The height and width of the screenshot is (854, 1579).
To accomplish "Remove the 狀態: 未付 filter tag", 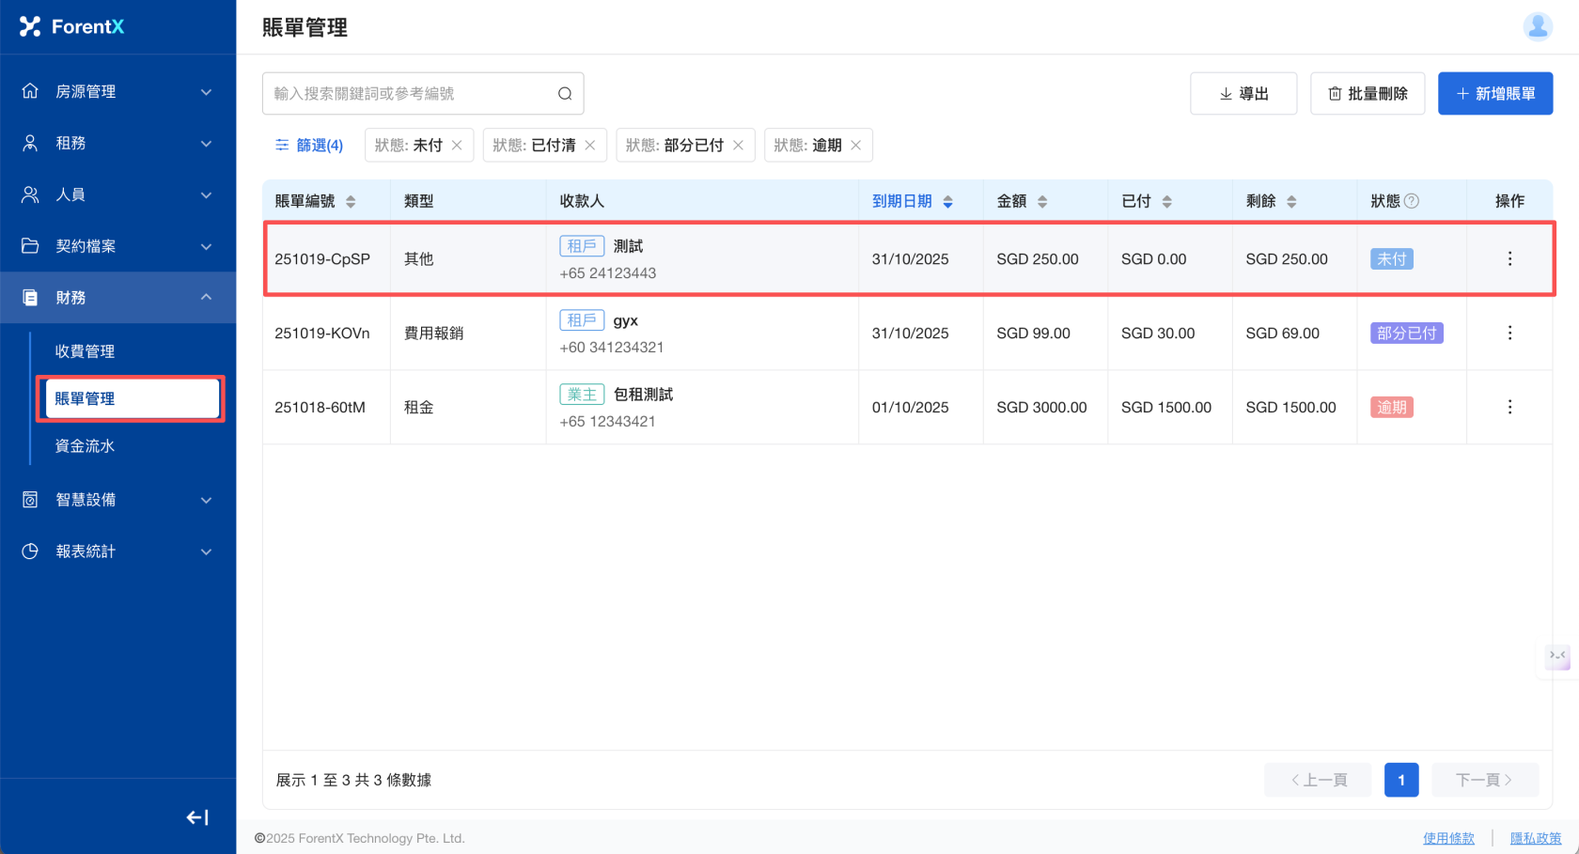I will [457, 146].
